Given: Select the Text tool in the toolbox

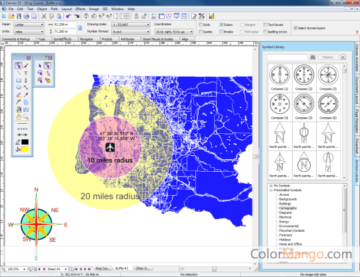Looking at the screenshot, I should [x=26, y=73].
